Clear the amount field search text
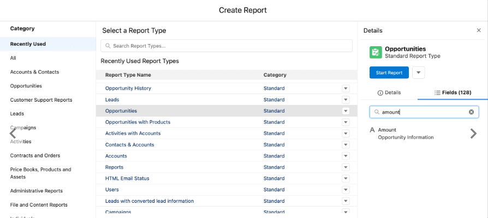 point(471,112)
